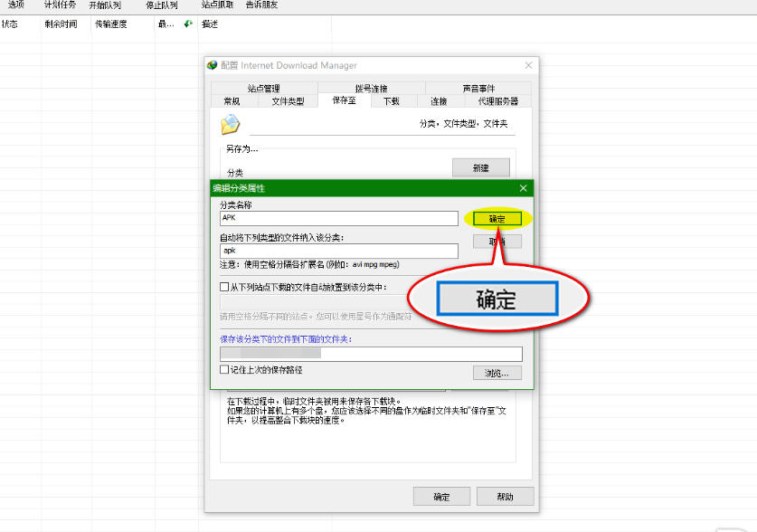Click the category save folder path field
Image resolution: width=757 pixels, height=532 pixels.
point(371,354)
